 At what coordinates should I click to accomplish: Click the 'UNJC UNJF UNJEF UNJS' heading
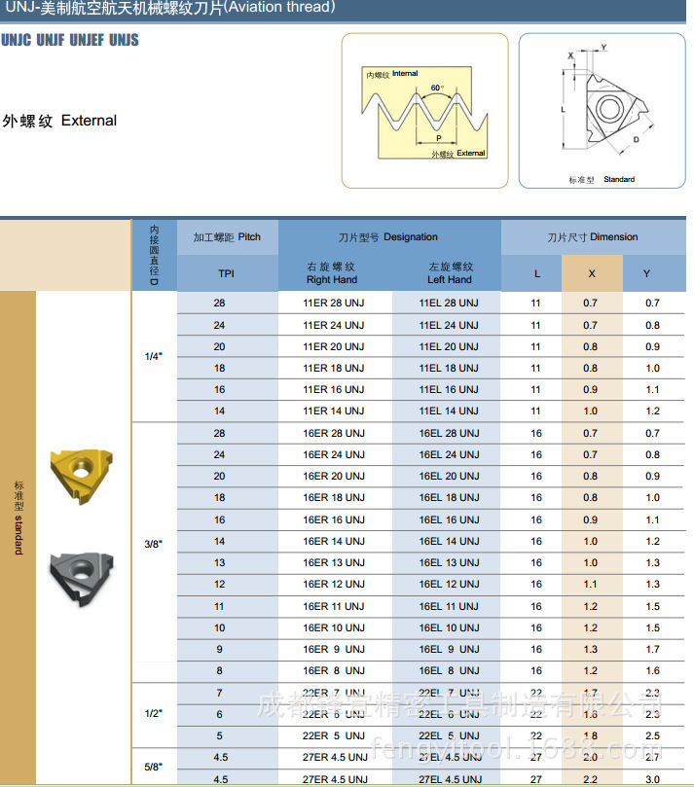(70, 40)
